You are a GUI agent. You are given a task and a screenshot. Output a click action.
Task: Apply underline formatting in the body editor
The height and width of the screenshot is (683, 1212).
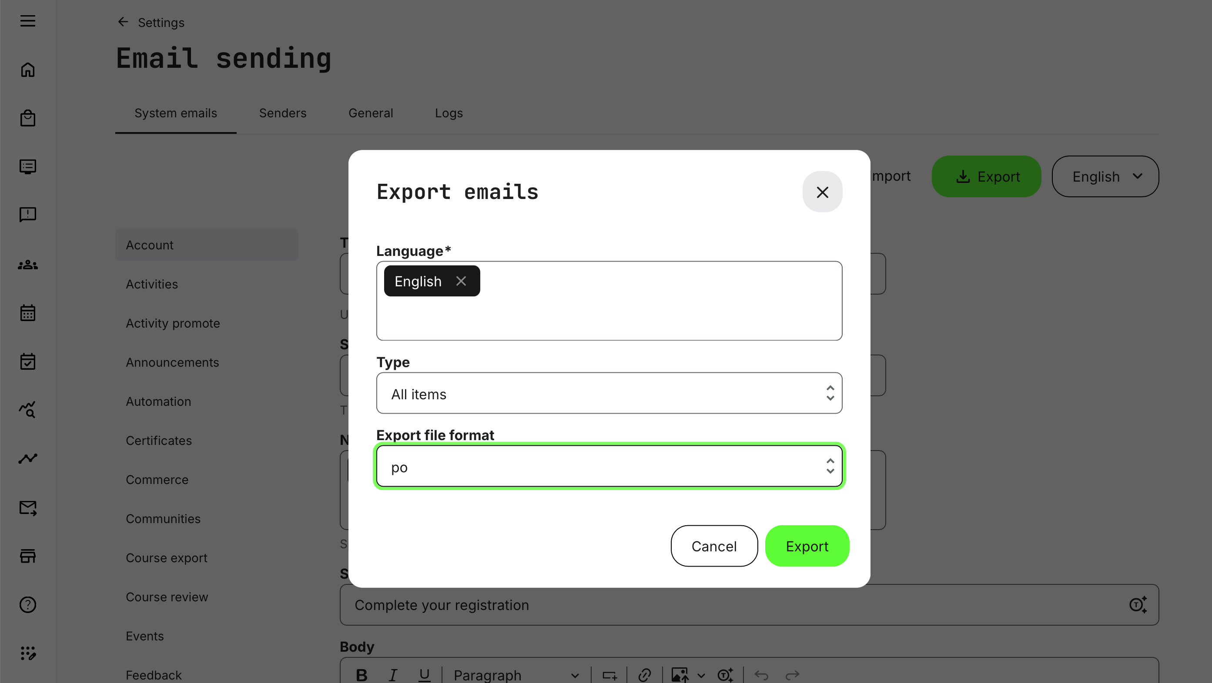[x=424, y=675]
